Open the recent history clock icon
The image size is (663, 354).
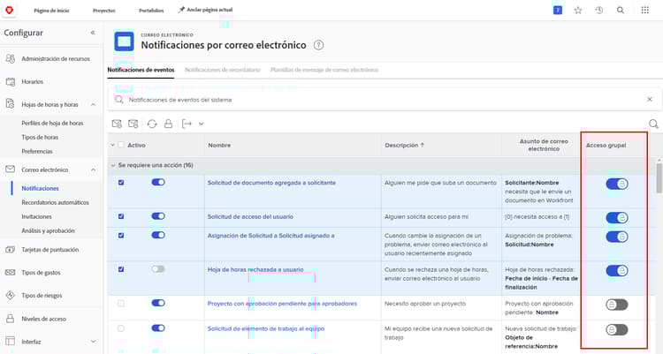(599, 11)
